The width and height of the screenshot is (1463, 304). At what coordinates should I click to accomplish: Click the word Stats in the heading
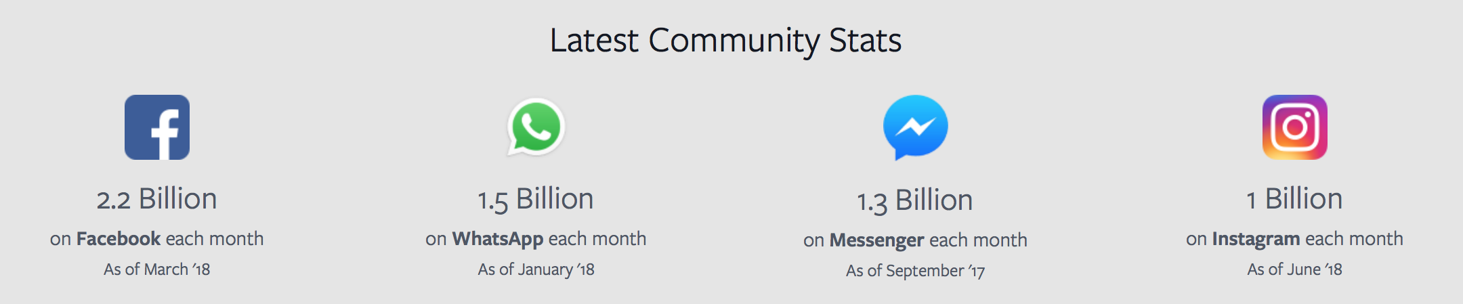click(x=866, y=41)
